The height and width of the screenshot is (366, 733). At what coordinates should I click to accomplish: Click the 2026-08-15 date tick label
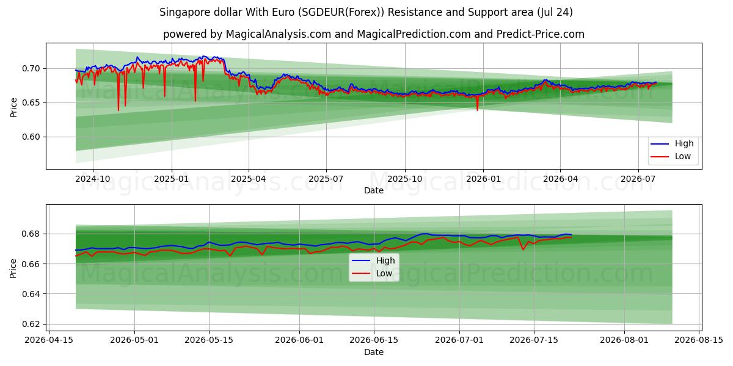coord(699,340)
